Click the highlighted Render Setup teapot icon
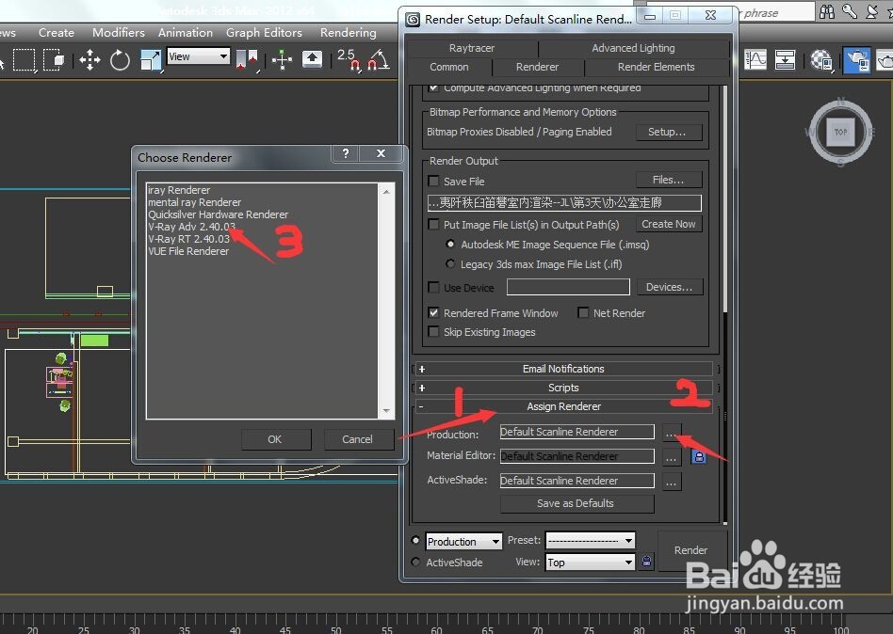 [856, 59]
